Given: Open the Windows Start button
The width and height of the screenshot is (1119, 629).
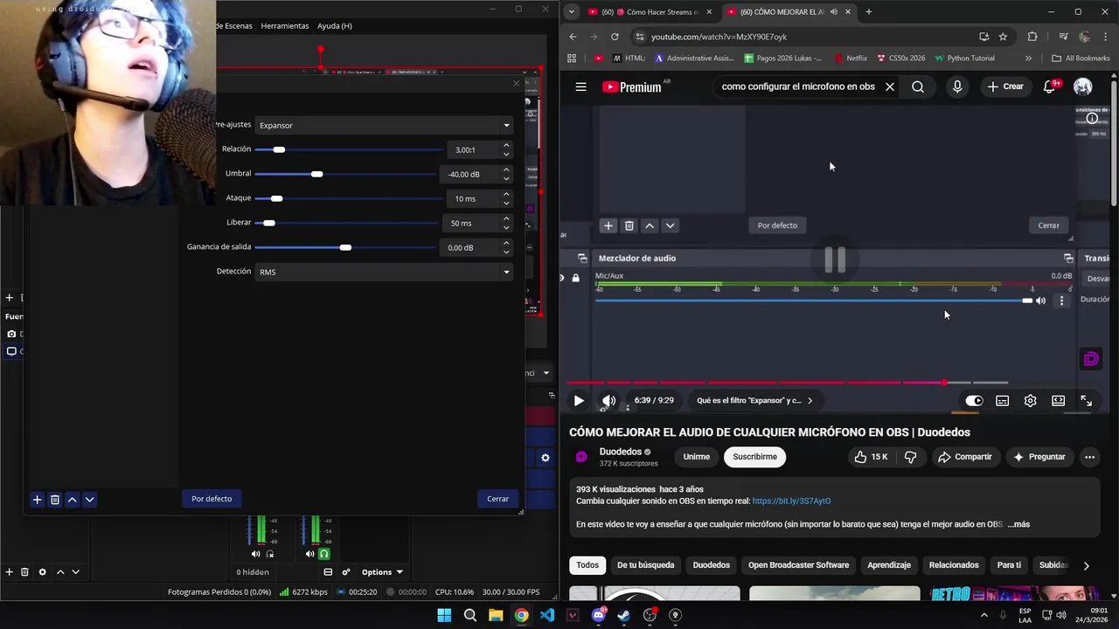Looking at the screenshot, I should pyautogui.click(x=444, y=615).
